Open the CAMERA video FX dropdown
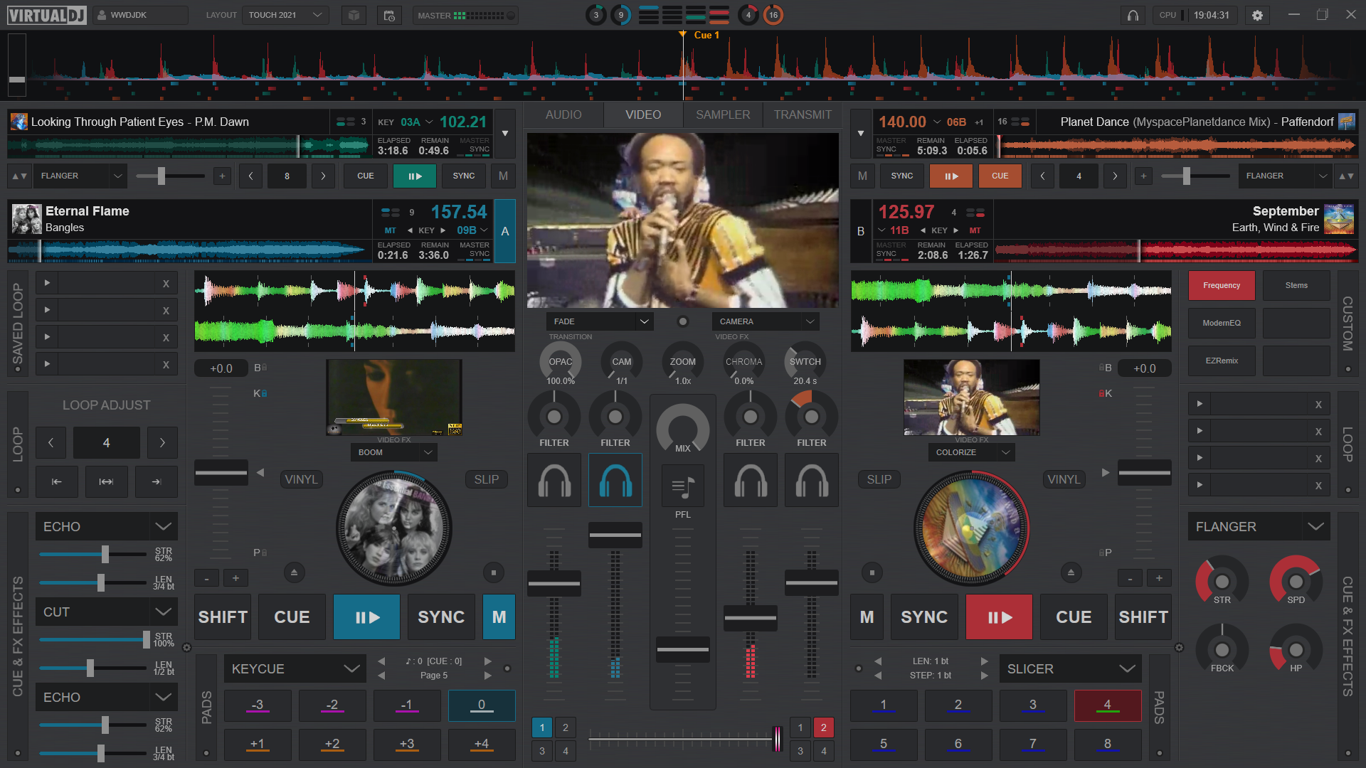The width and height of the screenshot is (1366, 768). coord(766,321)
